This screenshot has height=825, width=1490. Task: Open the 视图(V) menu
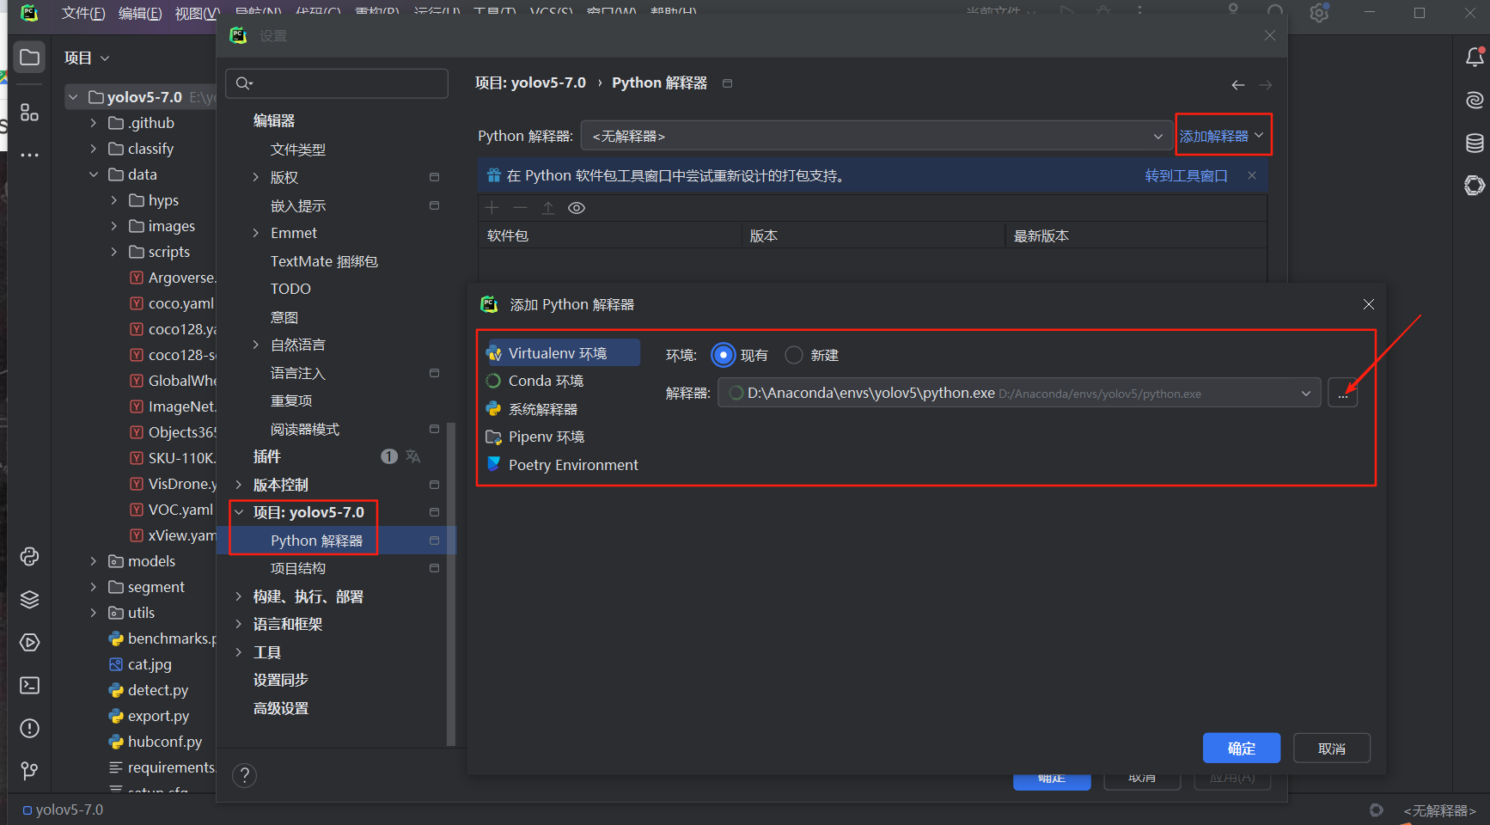(197, 13)
